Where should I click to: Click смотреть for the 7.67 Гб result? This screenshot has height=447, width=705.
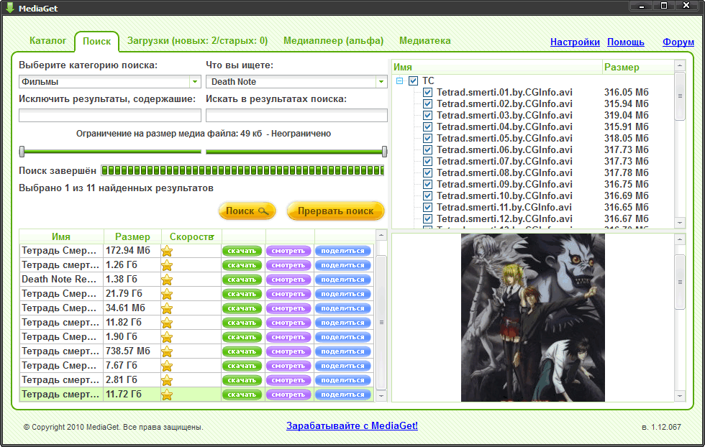(288, 366)
